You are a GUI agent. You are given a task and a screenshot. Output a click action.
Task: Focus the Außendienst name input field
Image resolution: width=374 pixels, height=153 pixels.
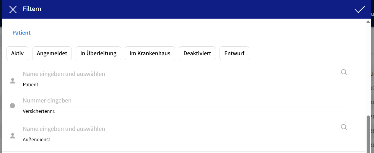pyautogui.click(x=180, y=129)
